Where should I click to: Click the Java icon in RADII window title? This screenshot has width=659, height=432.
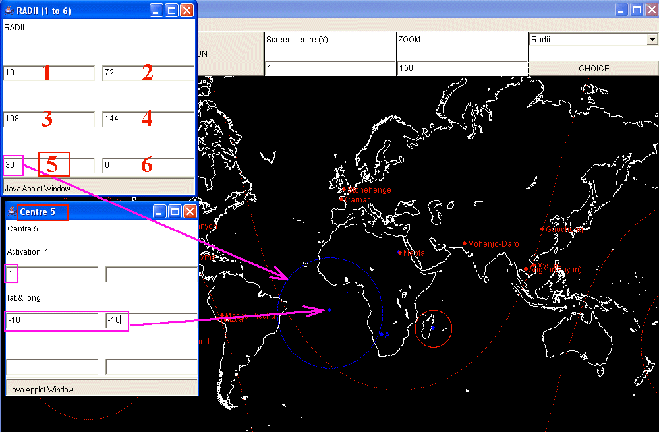9,10
